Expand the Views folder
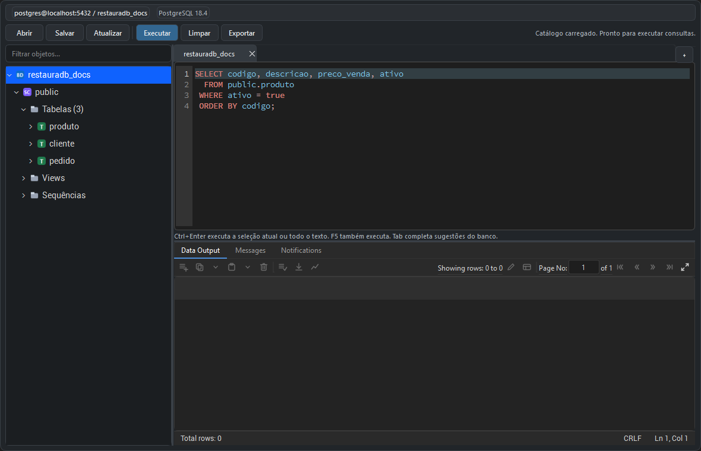701x451 pixels. click(x=24, y=178)
